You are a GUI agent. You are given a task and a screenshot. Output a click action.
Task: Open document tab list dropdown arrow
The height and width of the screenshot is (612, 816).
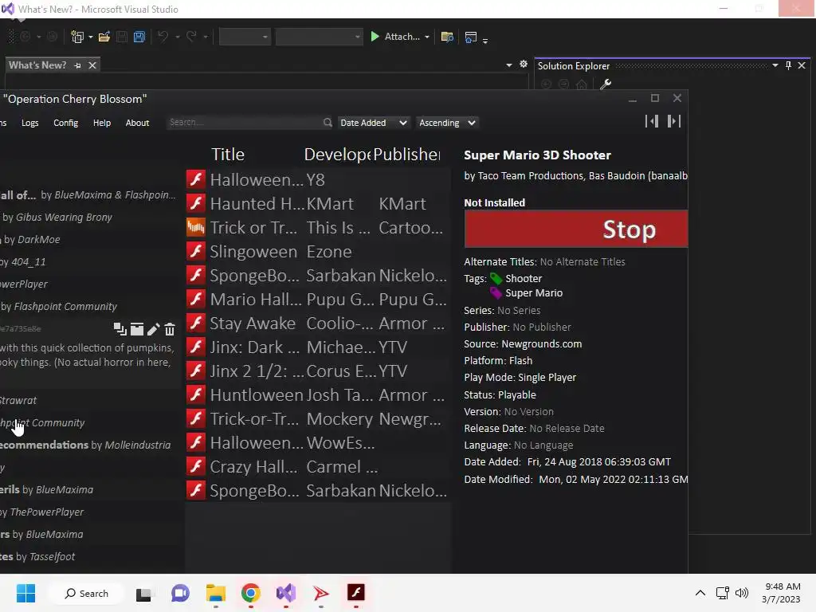click(x=509, y=65)
